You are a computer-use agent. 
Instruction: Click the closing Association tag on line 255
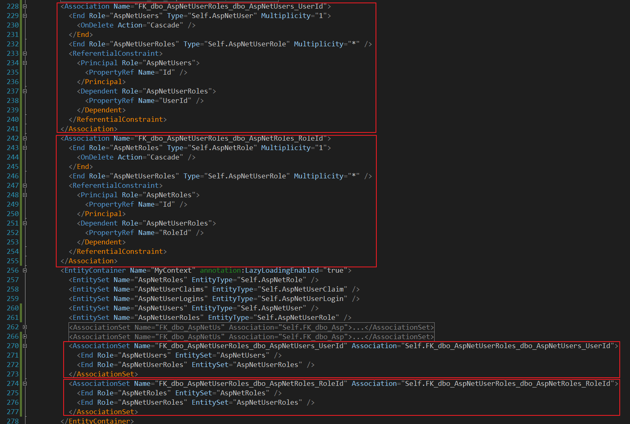point(89,261)
